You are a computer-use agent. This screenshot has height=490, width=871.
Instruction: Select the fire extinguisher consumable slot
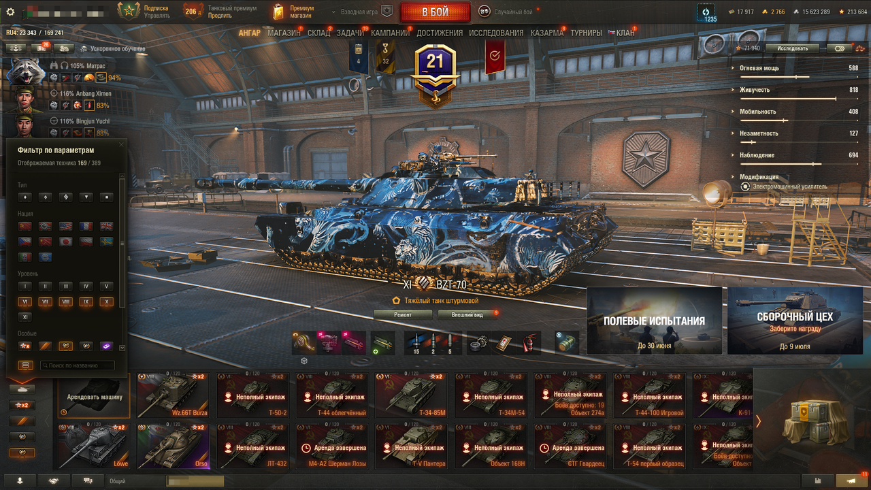point(528,343)
